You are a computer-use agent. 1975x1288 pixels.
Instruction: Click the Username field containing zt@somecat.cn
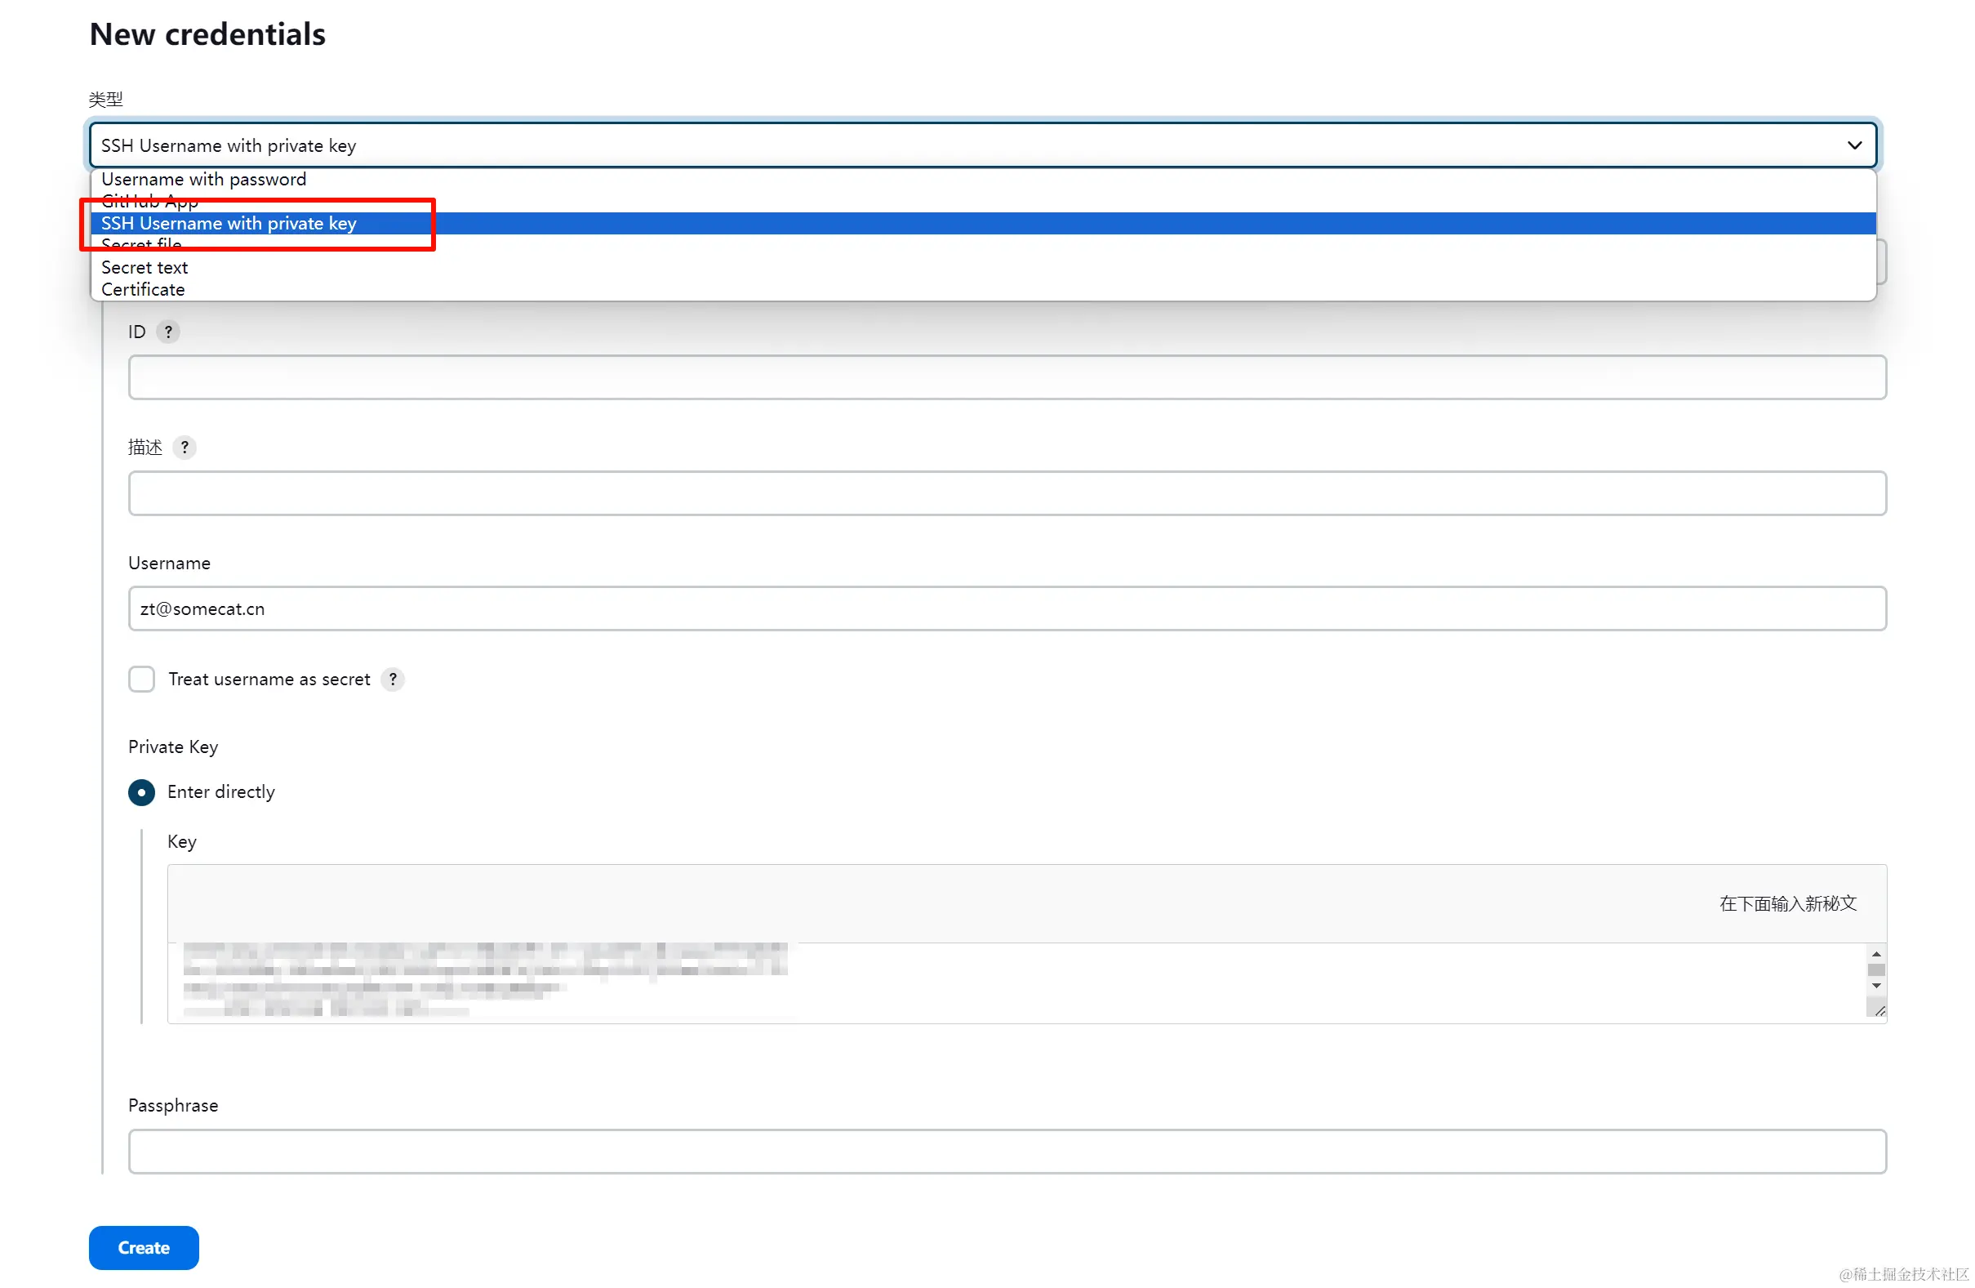pos(1007,608)
